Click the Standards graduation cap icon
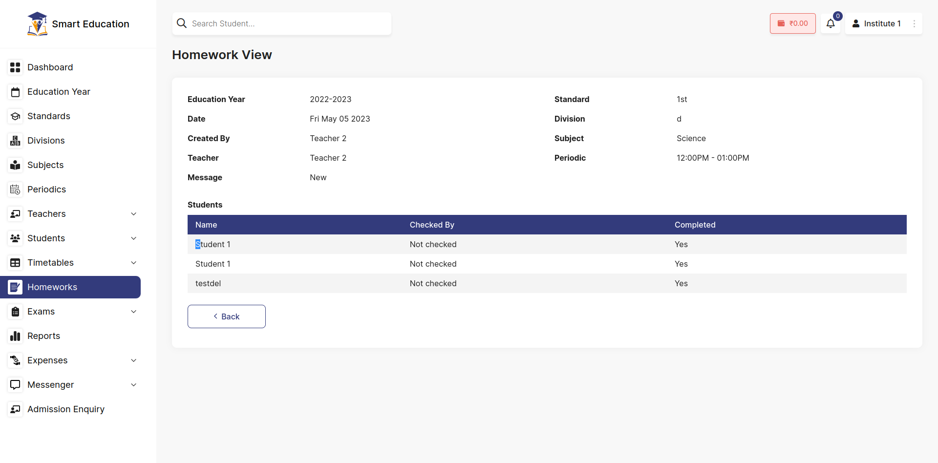This screenshot has width=938, height=463. pos(16,116)
